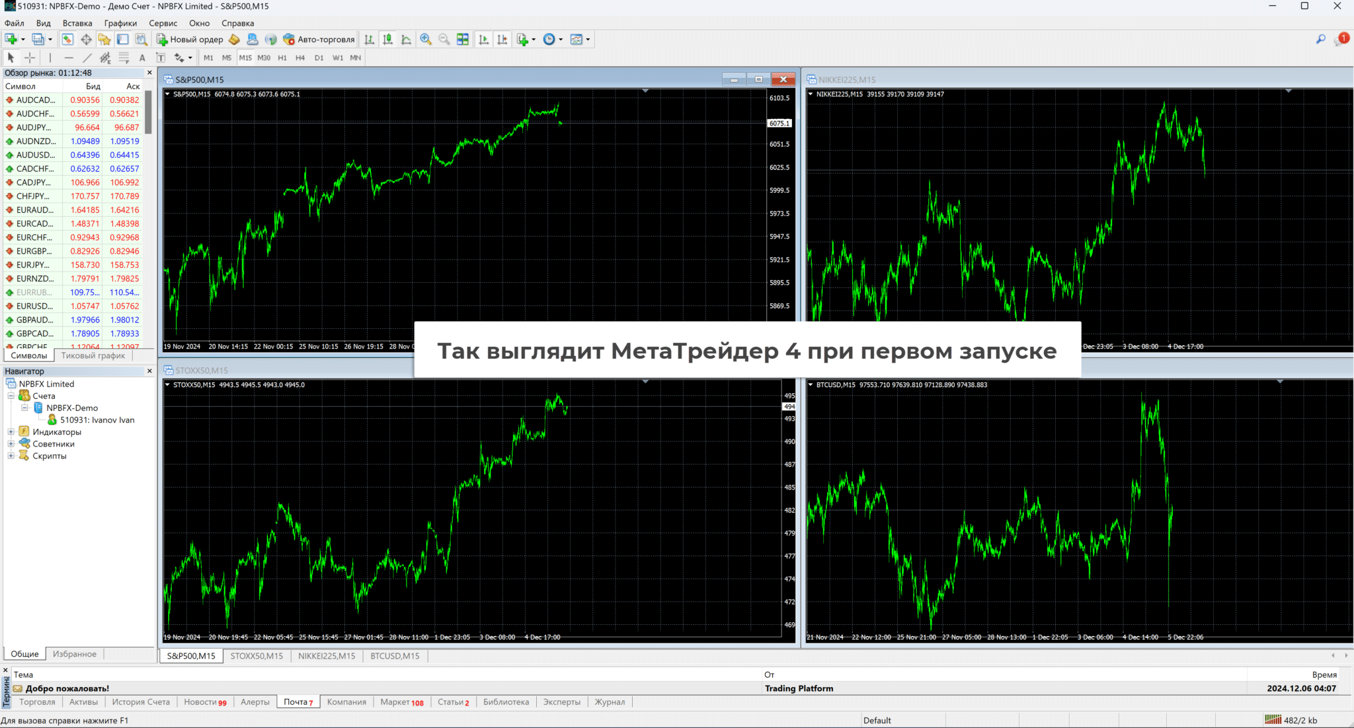Click the Zoom Out magnifier icon

[x=444, y=40]
